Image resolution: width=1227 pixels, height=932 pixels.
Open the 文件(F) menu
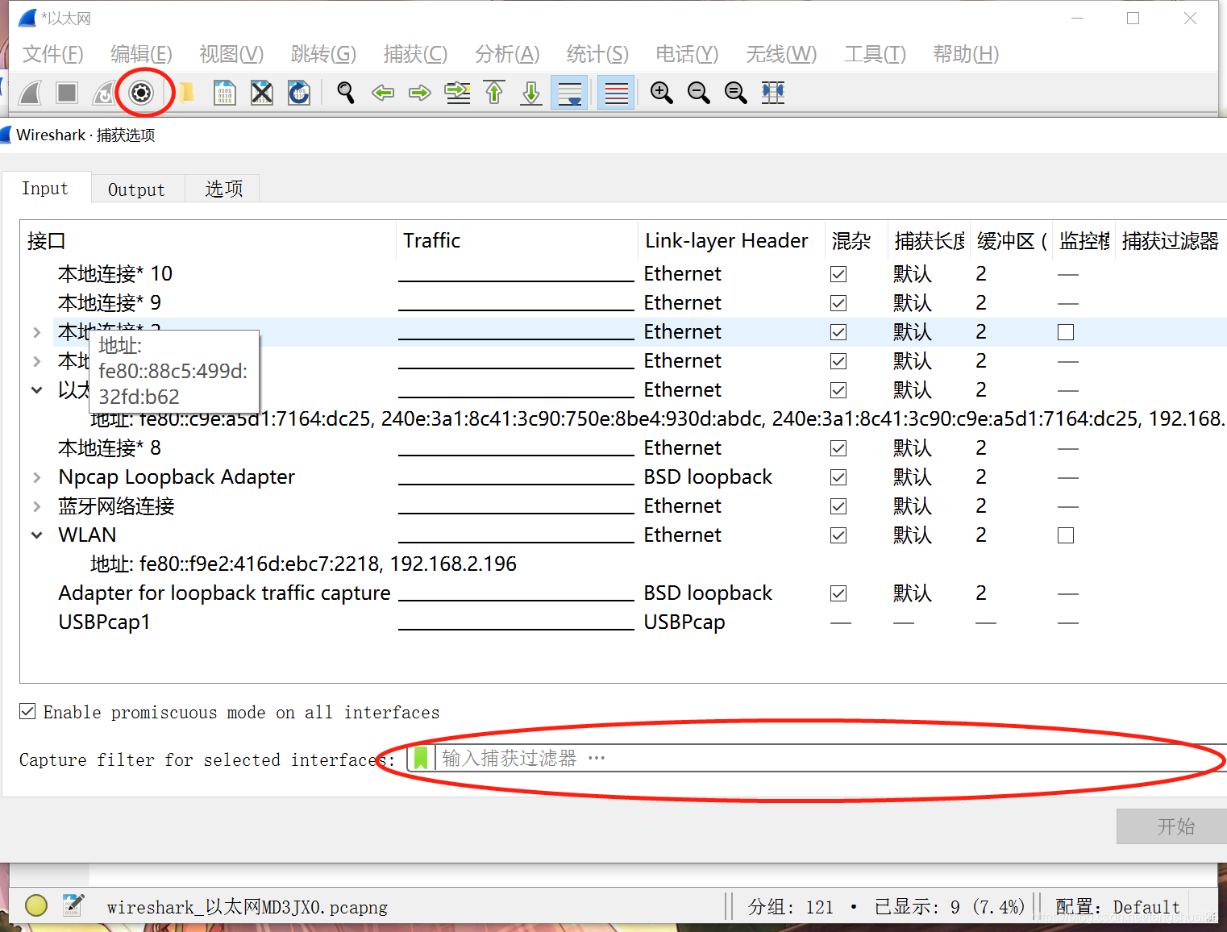click(53, 54)
